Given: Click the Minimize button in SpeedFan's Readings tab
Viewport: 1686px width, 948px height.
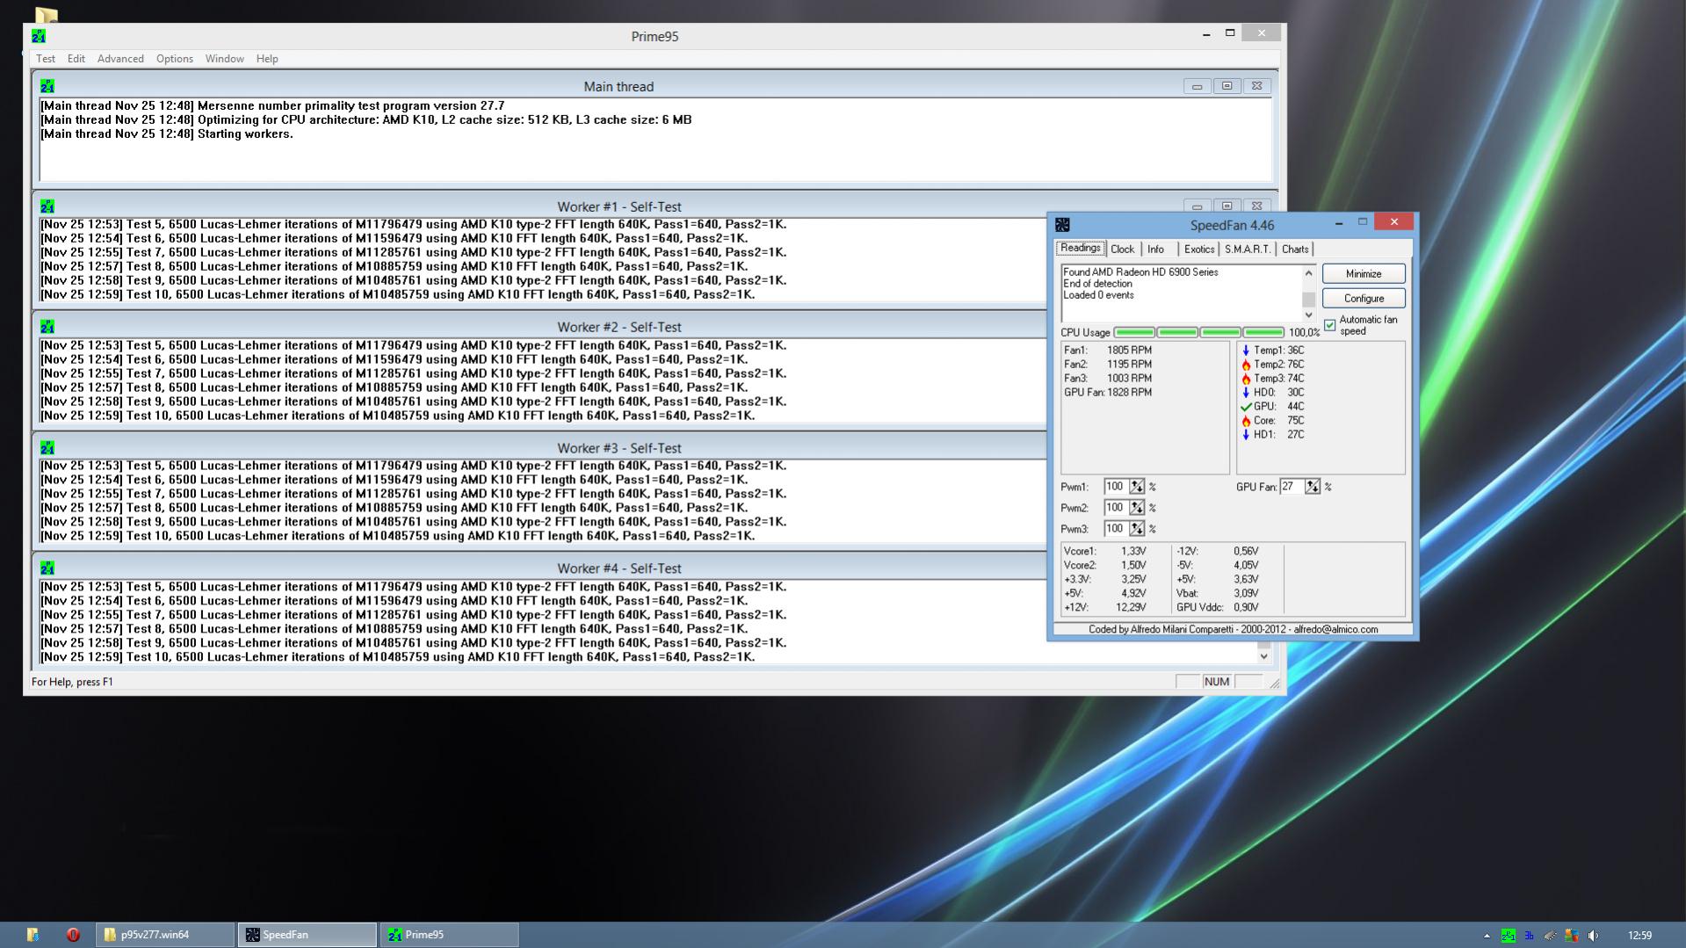Looking at the screenshot, I should [x=1364, y=274].
